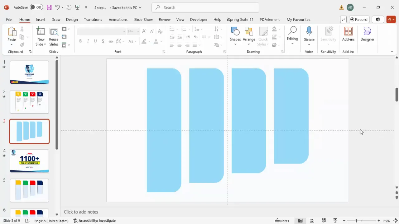Click the Accessibility: Investigate button
This screenshot has height=224, width=399.
click(x=94, y=221)
